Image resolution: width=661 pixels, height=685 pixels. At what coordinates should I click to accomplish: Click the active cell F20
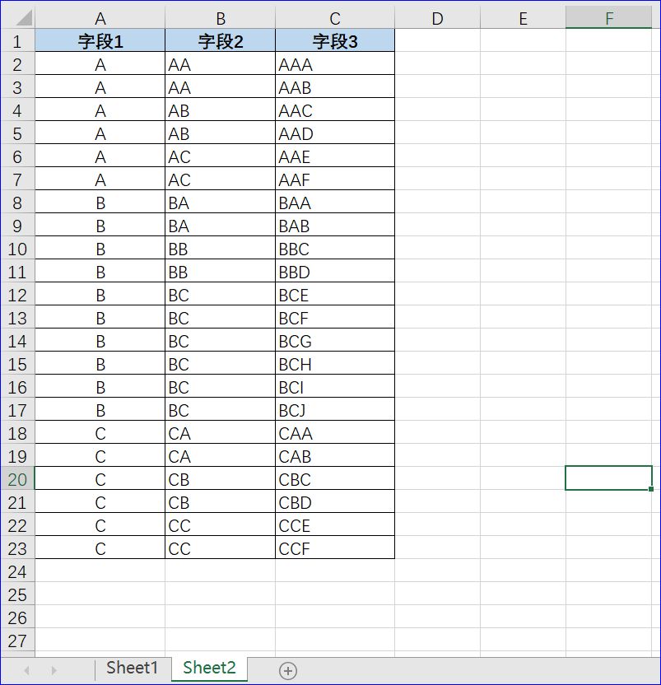tap(608, 478)
